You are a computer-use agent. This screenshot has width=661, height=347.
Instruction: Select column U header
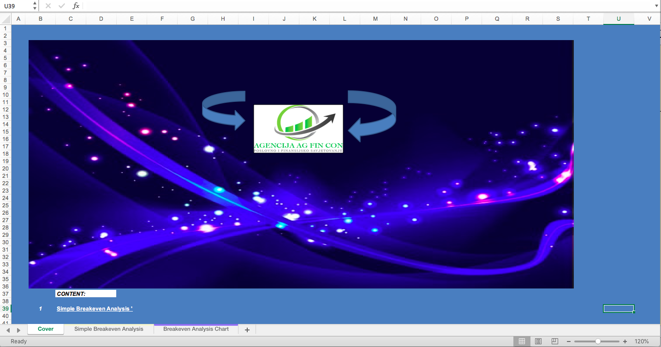pyautogui.click(x=619, y=19)
